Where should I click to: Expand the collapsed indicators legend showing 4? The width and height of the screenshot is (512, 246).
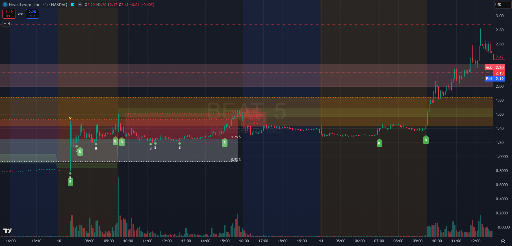(7, 24)
